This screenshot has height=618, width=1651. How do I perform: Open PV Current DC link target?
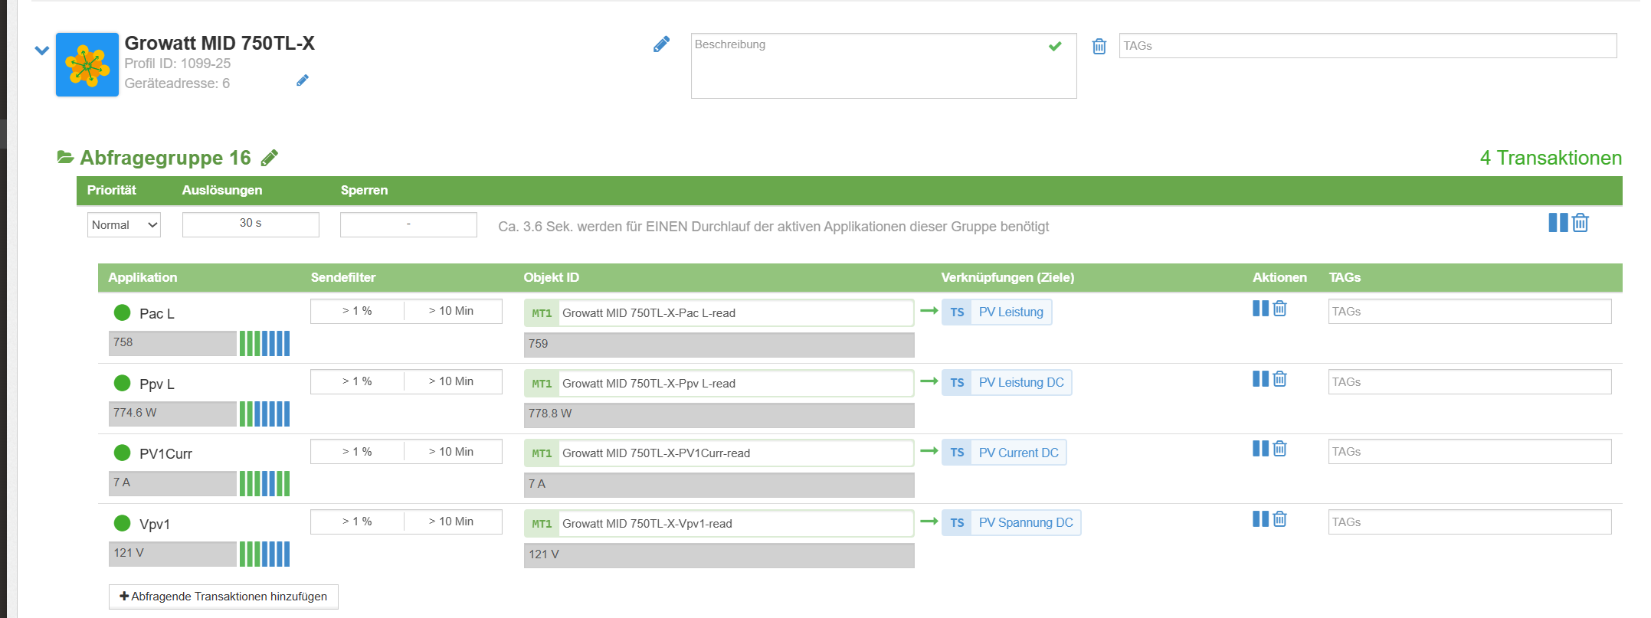point(1004,453)
